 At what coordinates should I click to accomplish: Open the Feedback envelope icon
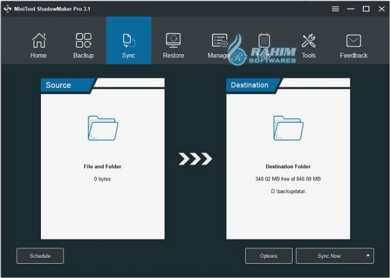coord(354,41)
